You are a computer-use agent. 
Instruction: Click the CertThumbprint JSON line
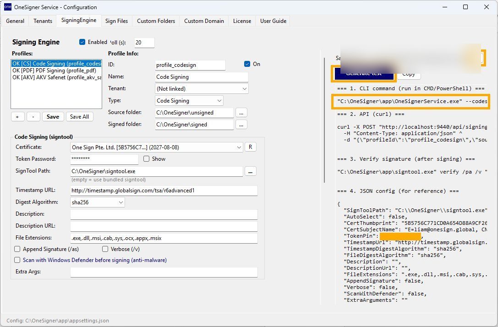point(415,223)
